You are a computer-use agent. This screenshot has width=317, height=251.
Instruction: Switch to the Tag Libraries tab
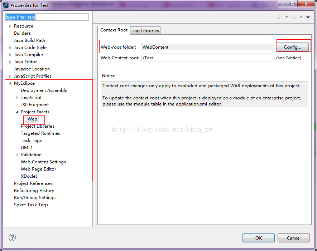pos(145,31)
